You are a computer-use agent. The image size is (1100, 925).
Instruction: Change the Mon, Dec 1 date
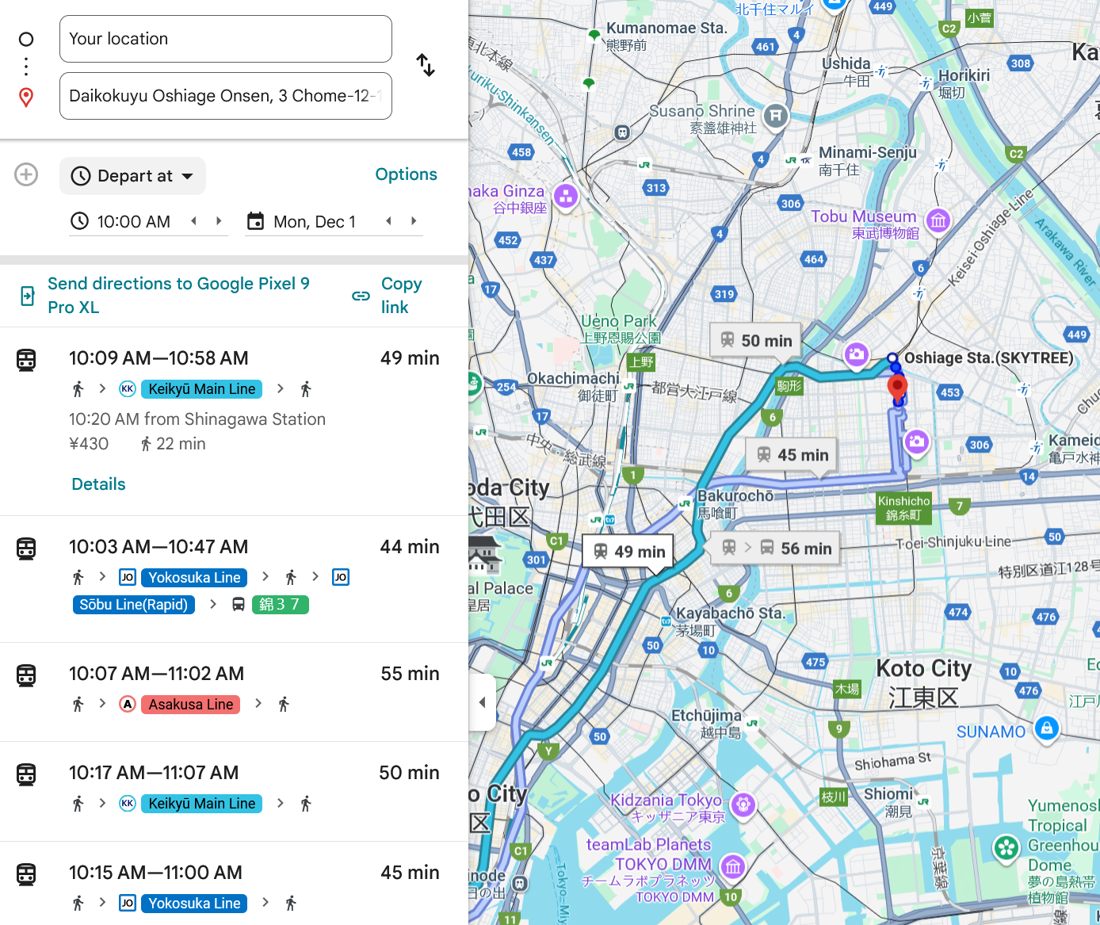tap(315, 222)
